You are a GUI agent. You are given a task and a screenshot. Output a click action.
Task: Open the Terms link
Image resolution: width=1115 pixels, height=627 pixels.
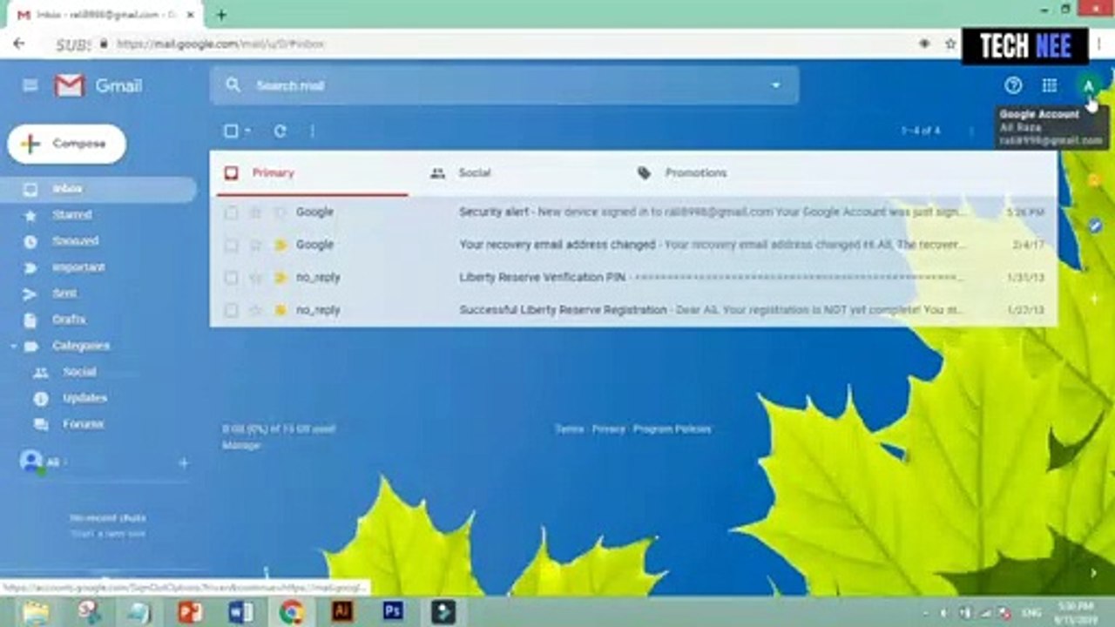[570, 429]
